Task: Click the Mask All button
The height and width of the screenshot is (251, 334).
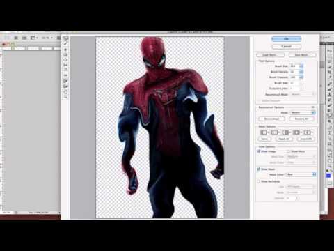Action: (284, 139)
